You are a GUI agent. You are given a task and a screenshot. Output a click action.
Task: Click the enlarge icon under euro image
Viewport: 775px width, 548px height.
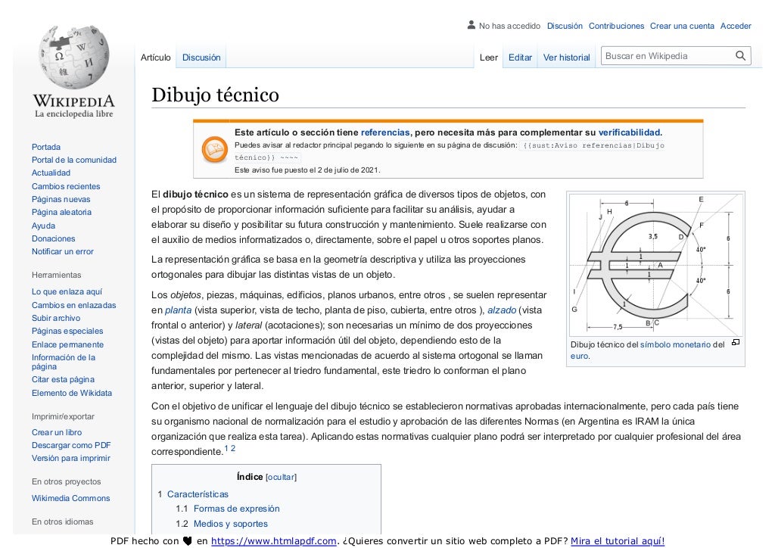pyautogui.click(x=736, y=342)
